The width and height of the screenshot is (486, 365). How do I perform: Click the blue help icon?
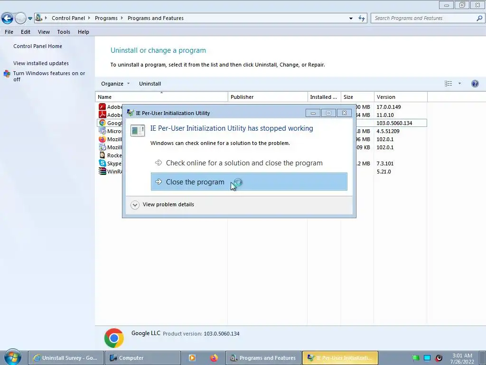(475, 84)
